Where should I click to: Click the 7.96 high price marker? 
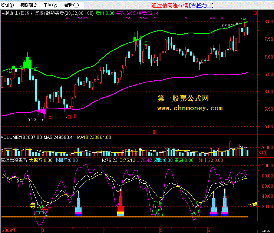[x=225, y=26]
